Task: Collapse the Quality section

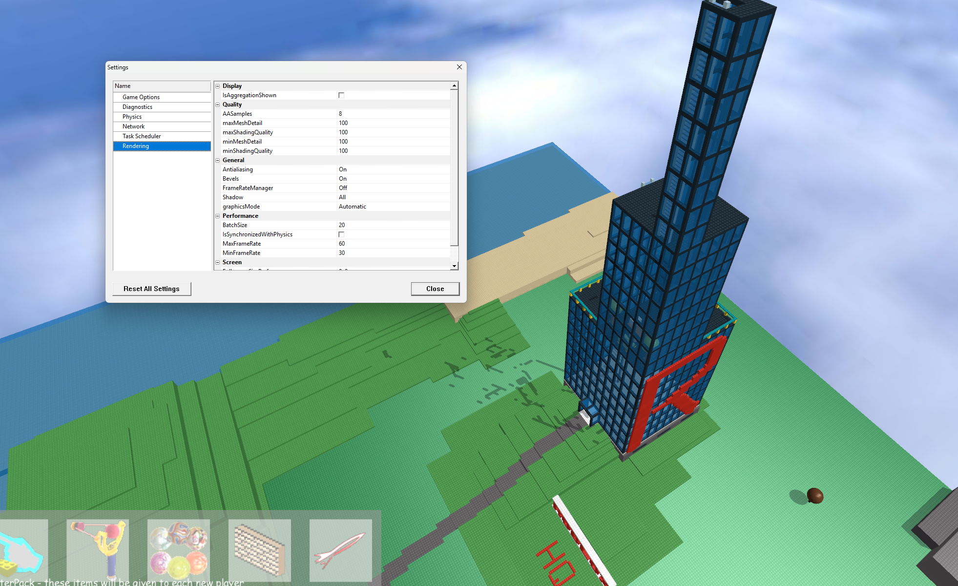Action: point(218,105)
